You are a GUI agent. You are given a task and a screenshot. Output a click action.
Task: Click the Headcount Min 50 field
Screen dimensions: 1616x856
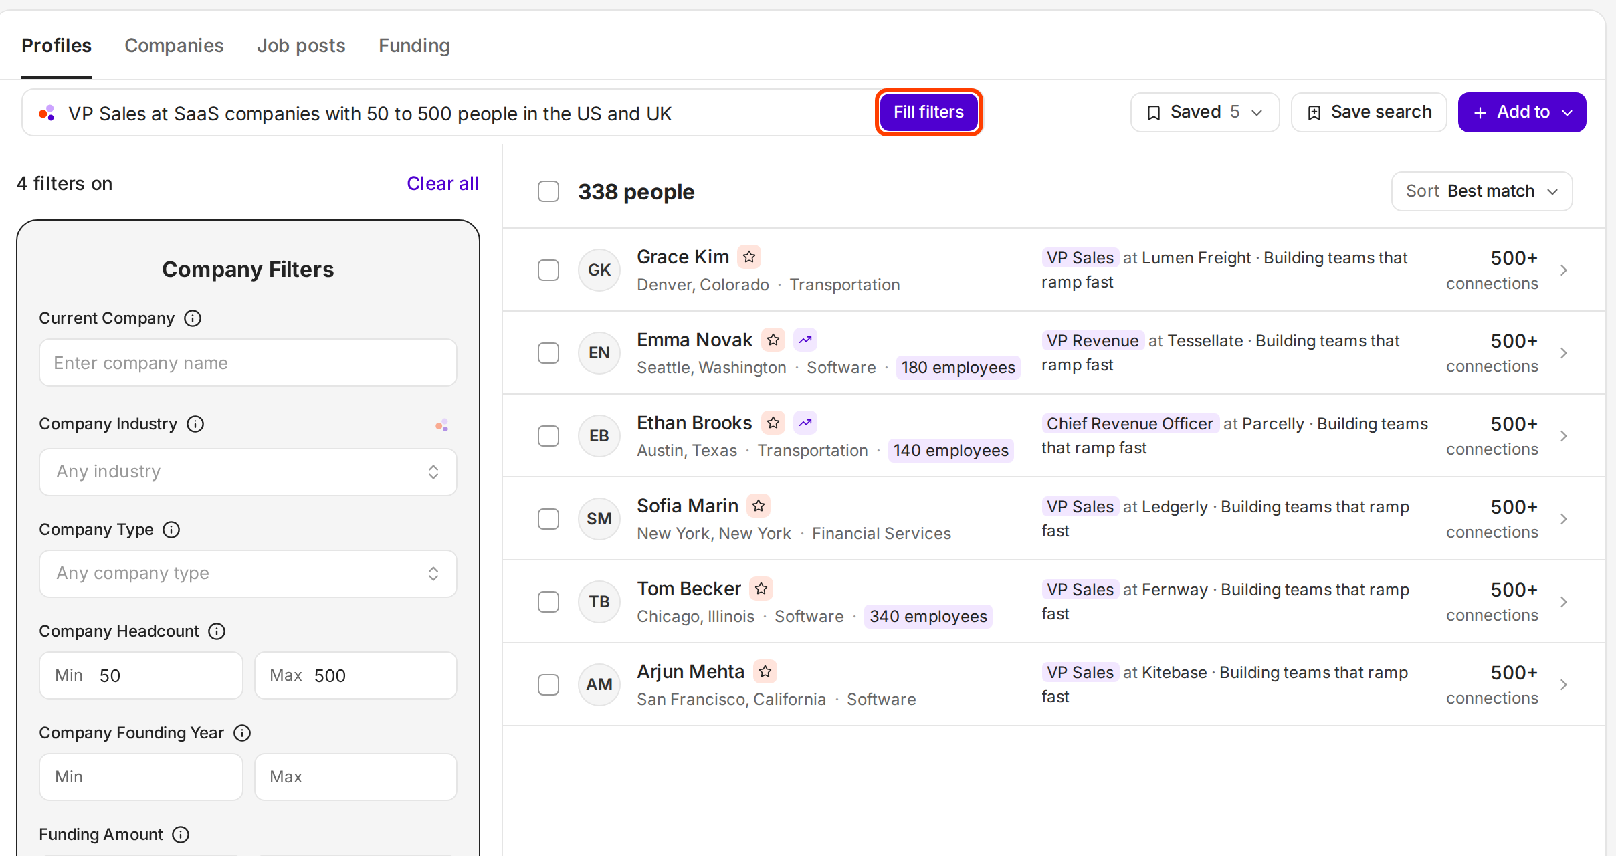pyautogui.click(x=141, y=675)
